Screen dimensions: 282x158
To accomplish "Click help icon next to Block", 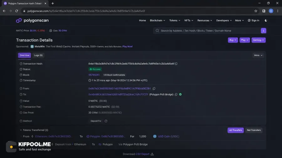I will pos(21,75).
